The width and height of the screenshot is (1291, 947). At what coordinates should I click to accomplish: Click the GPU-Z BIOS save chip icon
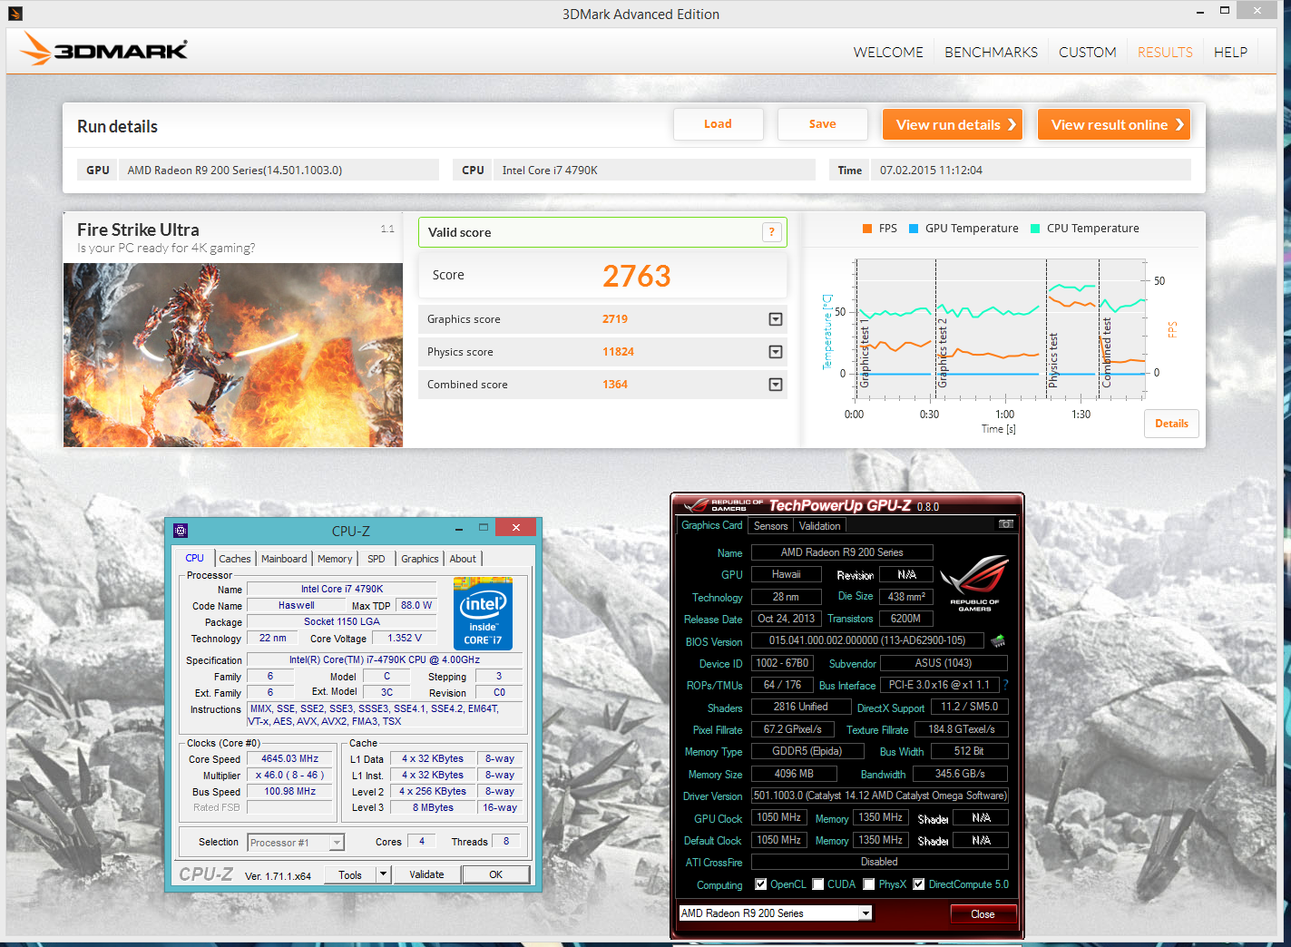click(x=998, y=640)
